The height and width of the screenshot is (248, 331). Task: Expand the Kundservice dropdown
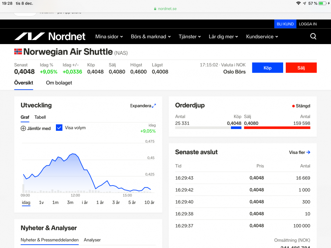click(x=262, y=36)
